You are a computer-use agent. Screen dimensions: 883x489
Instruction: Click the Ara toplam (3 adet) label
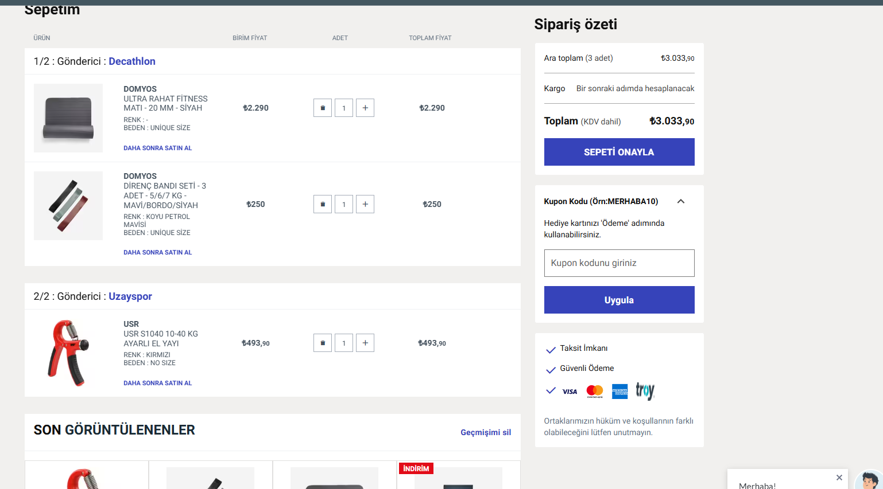click(x=579, y=58)
